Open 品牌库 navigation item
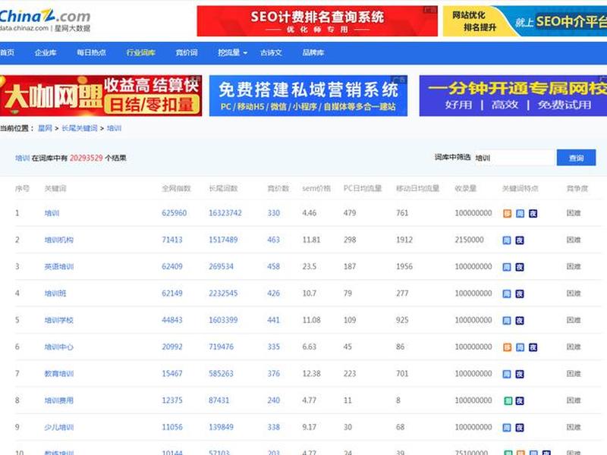This screenshot has width=607, height=455. [x=313, y=52]
